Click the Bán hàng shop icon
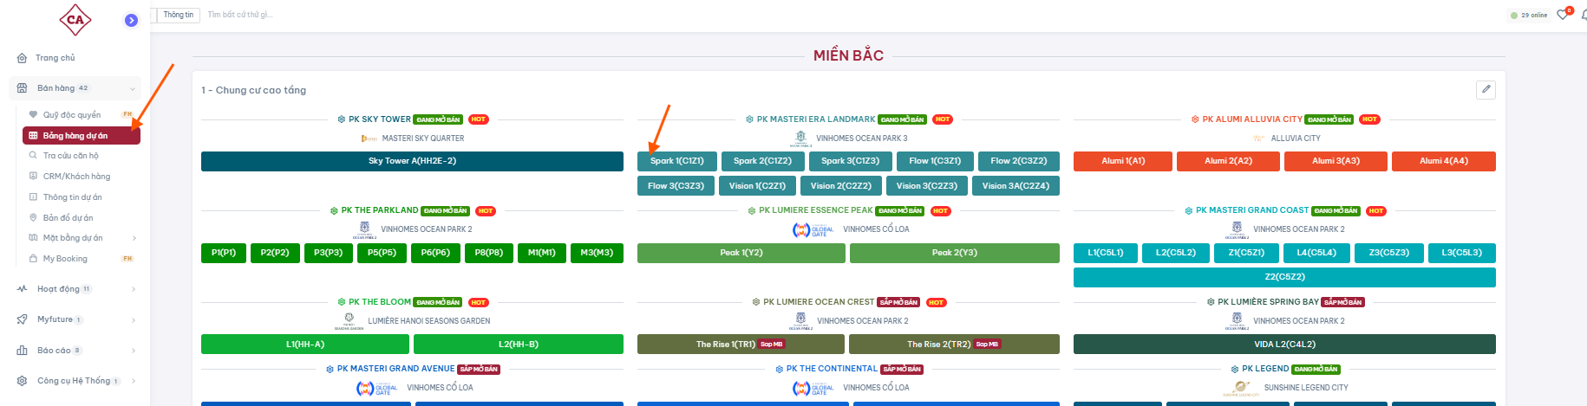The height and width of the screenshot is (406, 1587). (x=22, y=88)
